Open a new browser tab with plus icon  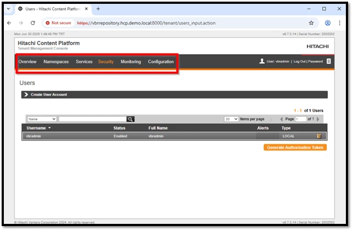(x=98, y=9)
